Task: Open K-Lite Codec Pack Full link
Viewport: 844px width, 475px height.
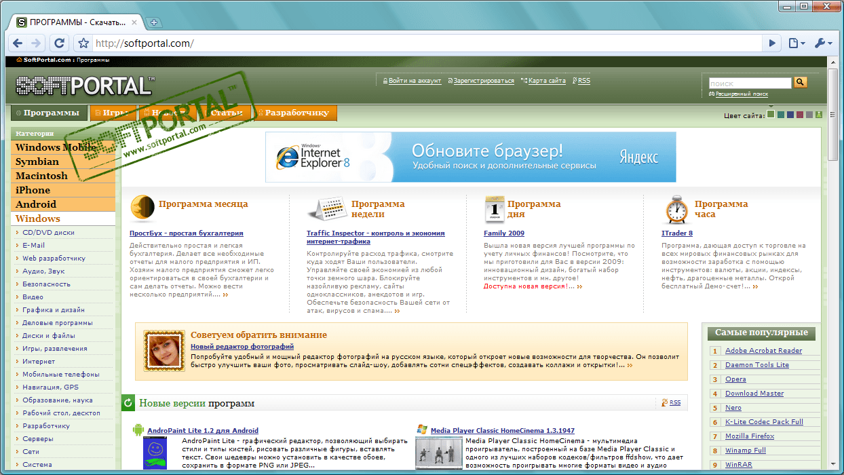Action: (764, 422)
